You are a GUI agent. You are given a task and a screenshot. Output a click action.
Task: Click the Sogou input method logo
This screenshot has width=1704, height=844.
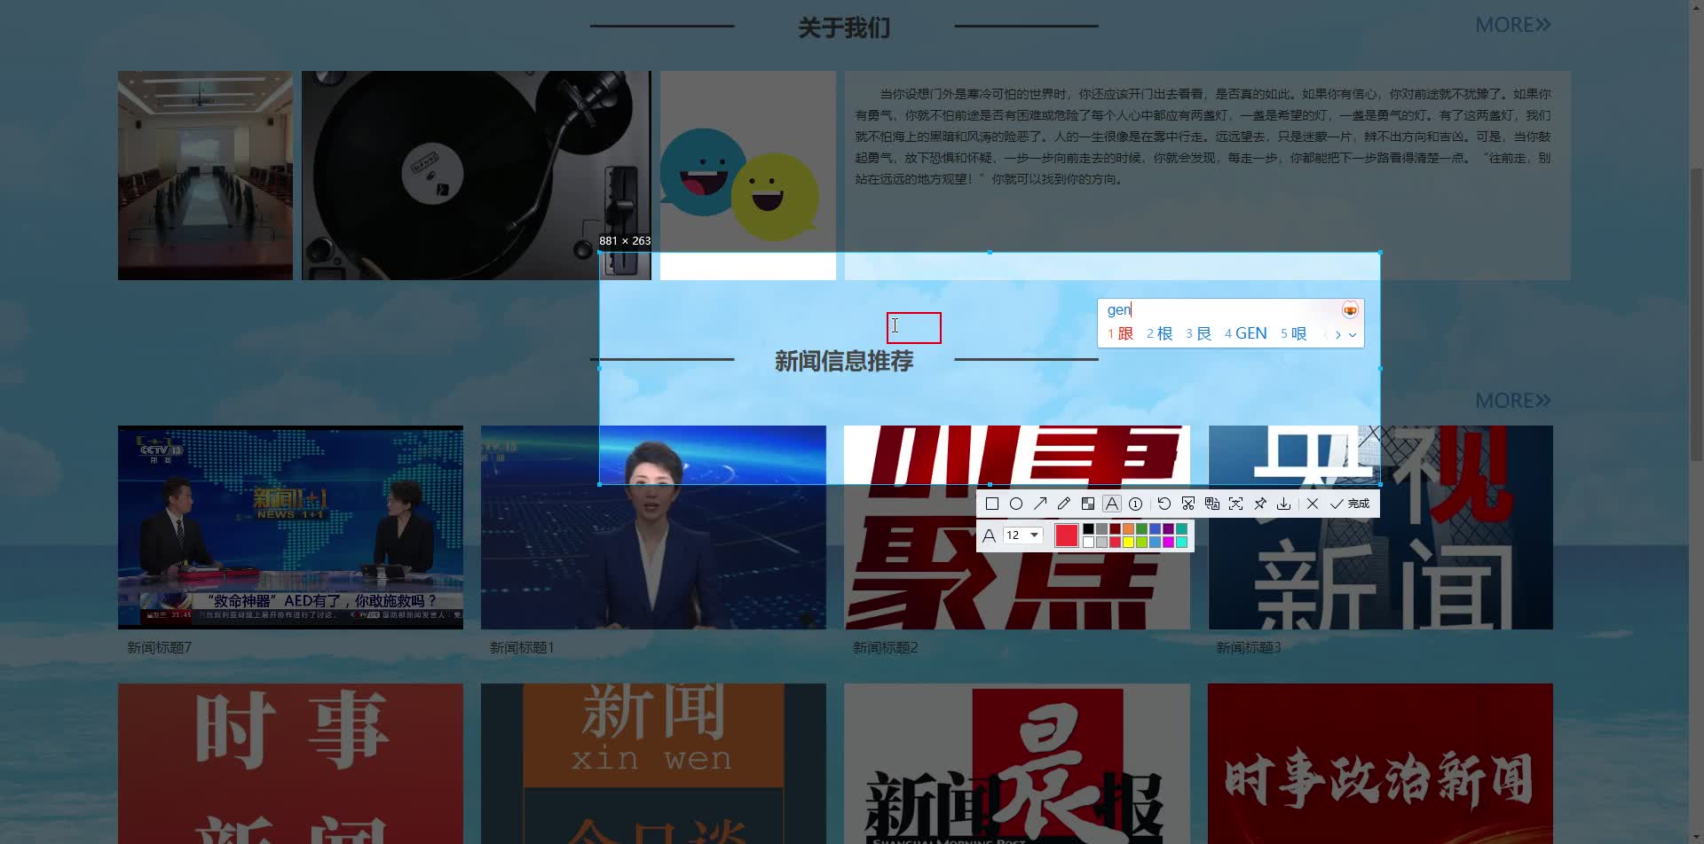(1350, 309)
